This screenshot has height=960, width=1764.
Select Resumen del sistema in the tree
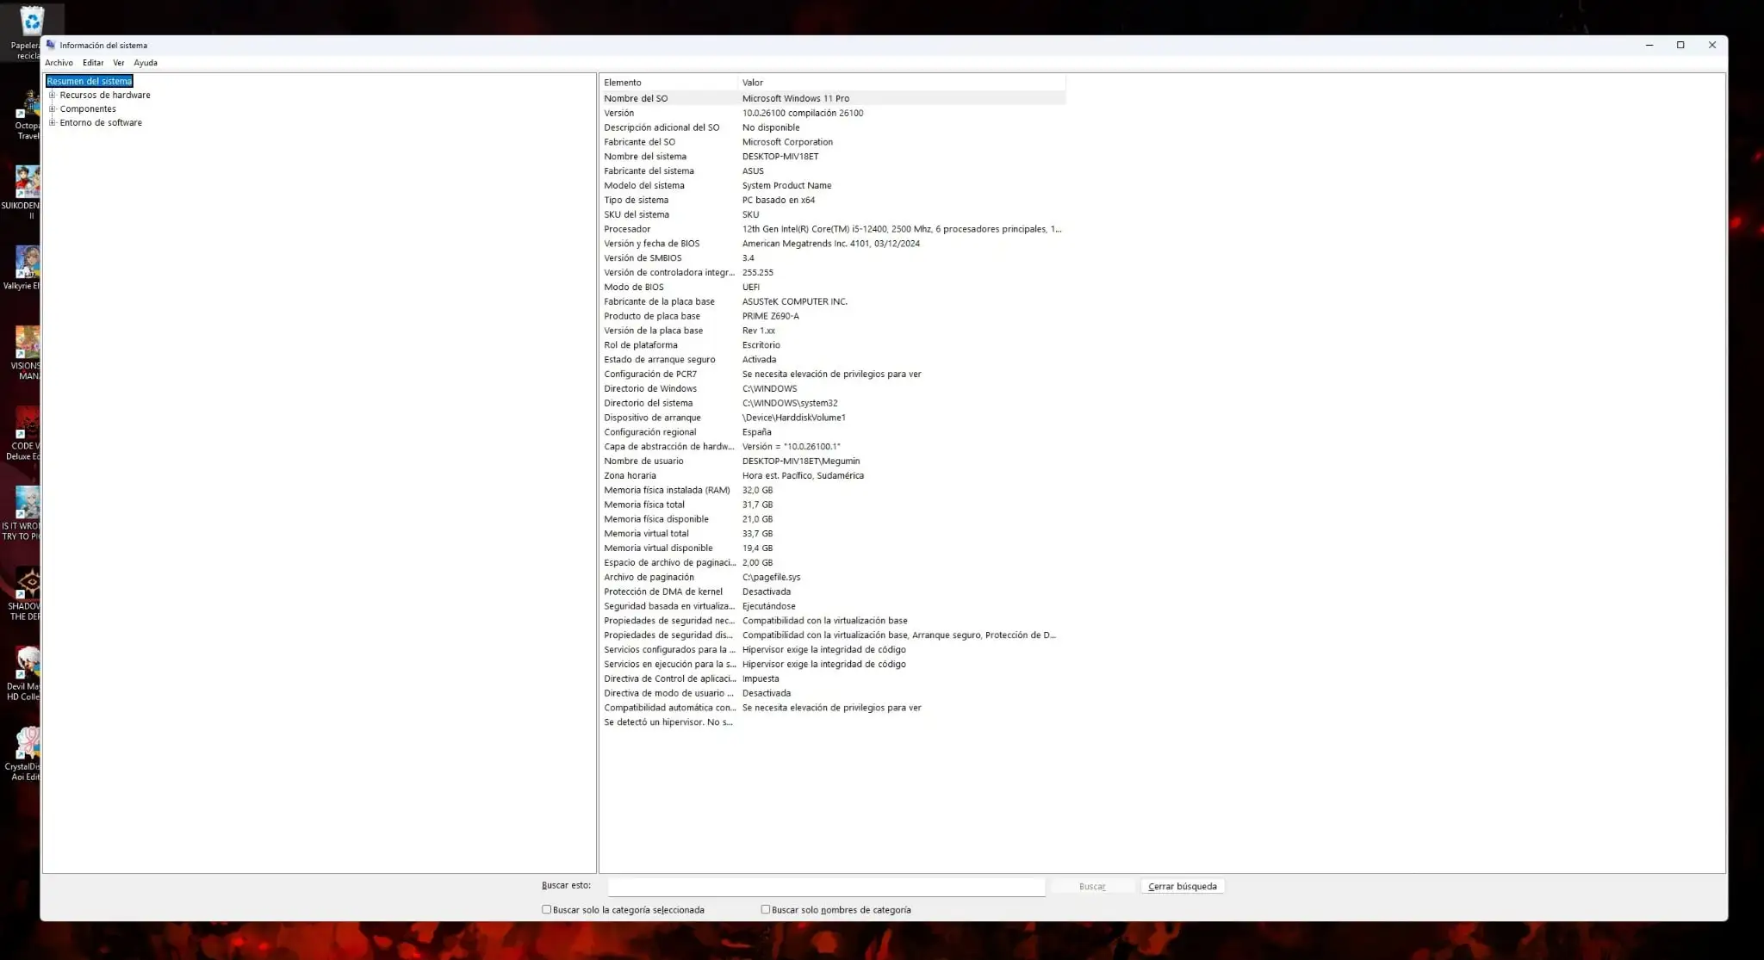click(90, 81)
